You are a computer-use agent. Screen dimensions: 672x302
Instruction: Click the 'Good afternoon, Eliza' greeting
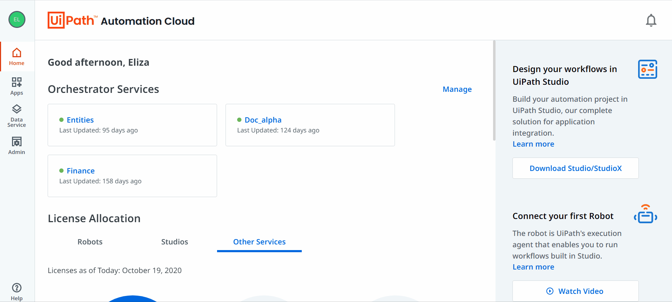(98, 63)
